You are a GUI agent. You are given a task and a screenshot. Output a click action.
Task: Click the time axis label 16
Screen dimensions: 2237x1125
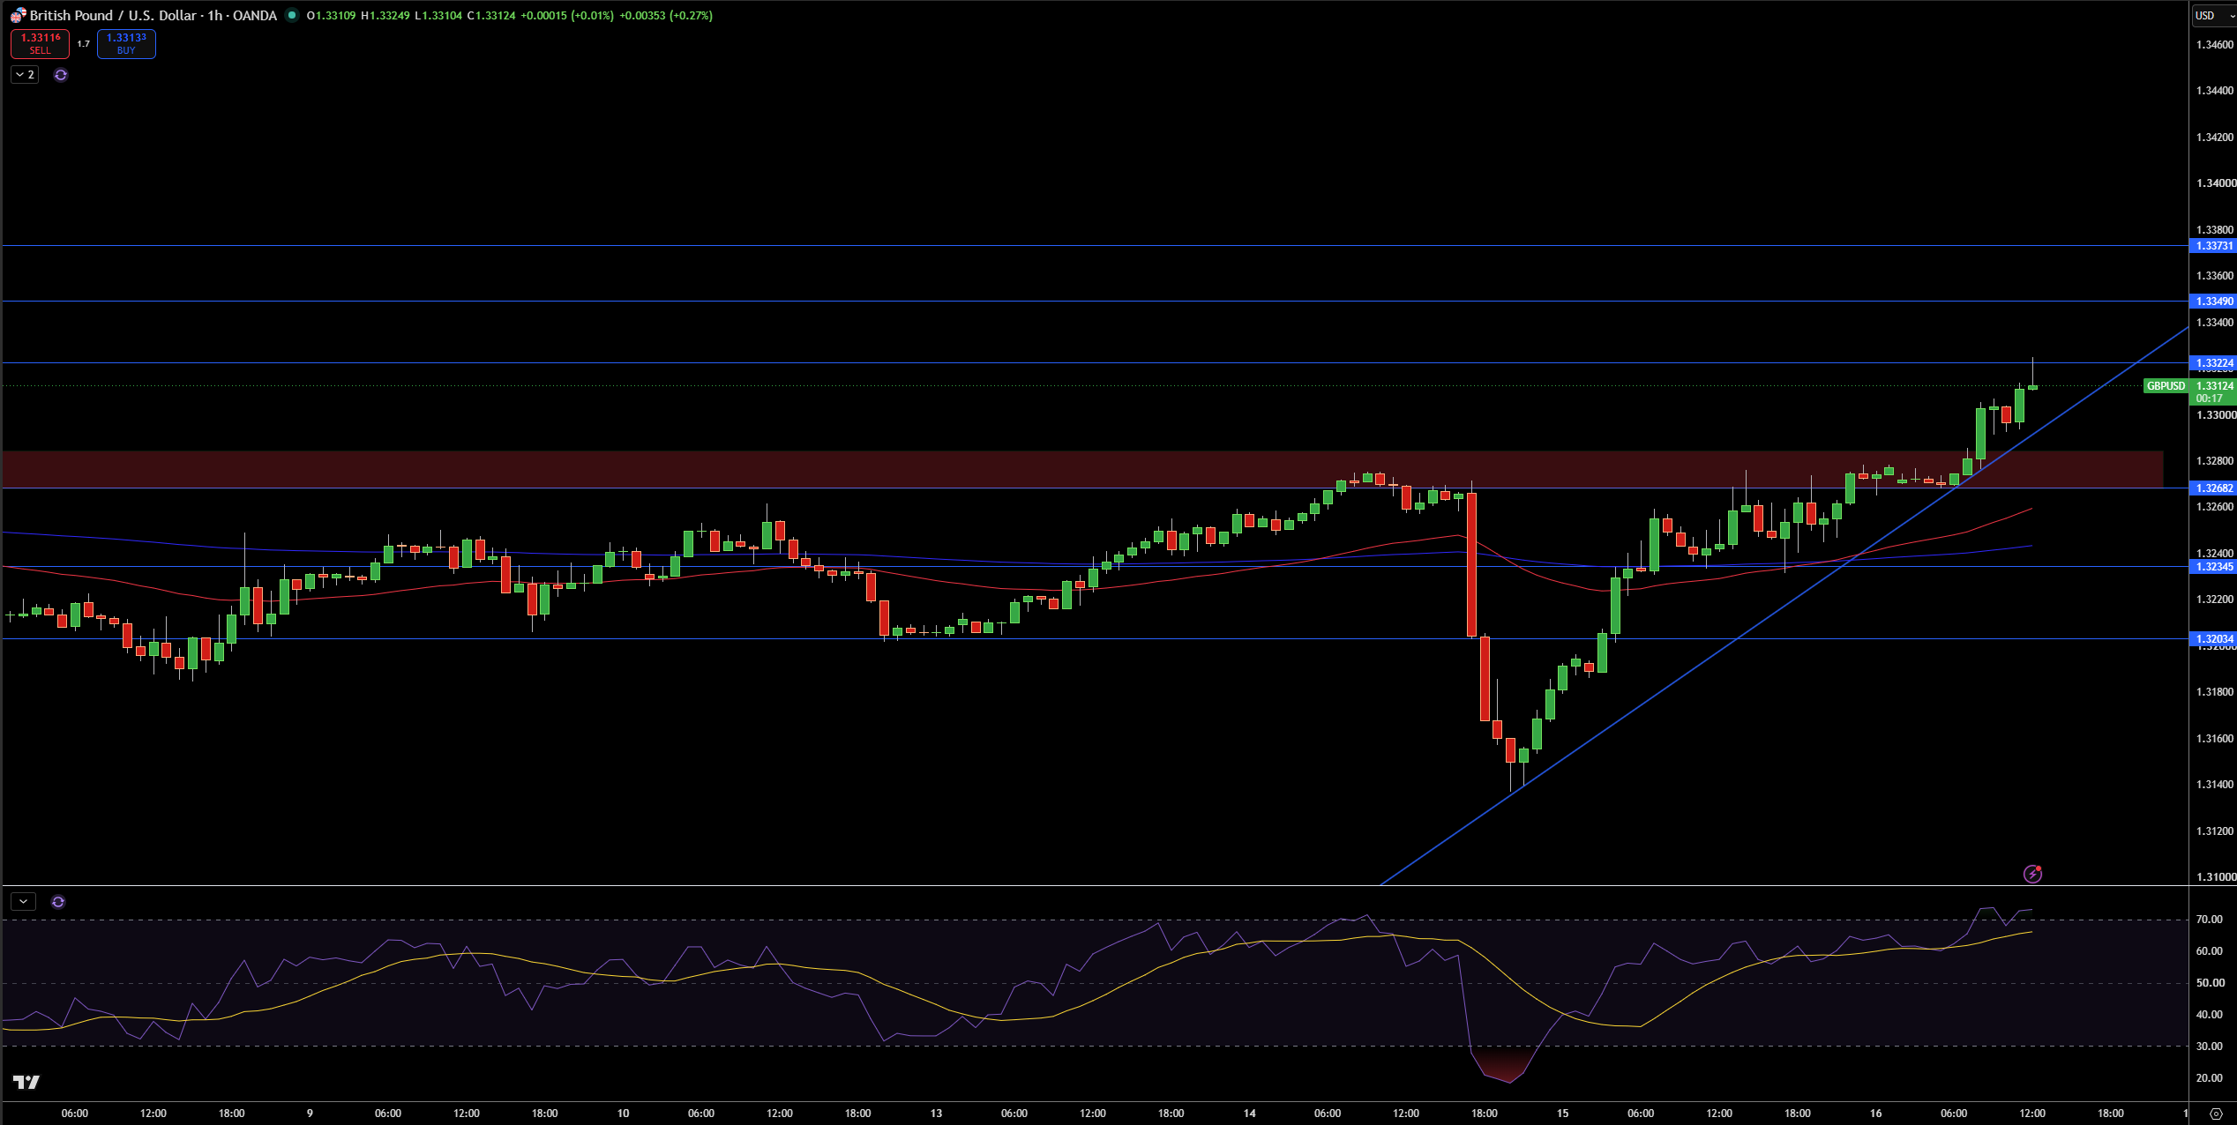tap(1875, 1114)
